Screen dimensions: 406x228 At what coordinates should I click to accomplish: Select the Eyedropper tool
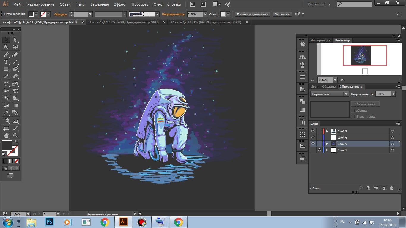tap(6, 113)
